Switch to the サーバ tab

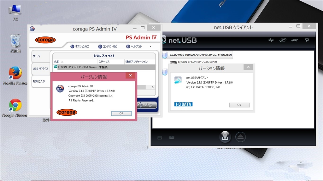tap(41, 56)
